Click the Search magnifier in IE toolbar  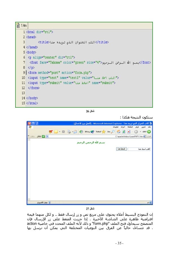point(113,132)
